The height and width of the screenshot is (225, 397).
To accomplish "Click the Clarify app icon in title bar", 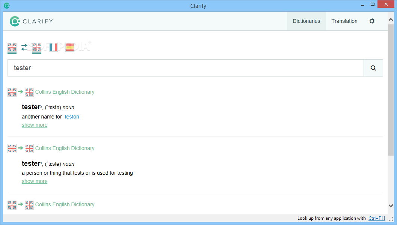I will pos(7,6).
